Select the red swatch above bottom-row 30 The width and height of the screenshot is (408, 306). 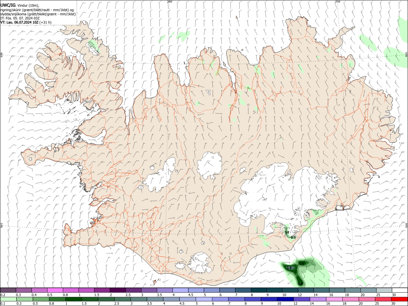coord(399,299)
